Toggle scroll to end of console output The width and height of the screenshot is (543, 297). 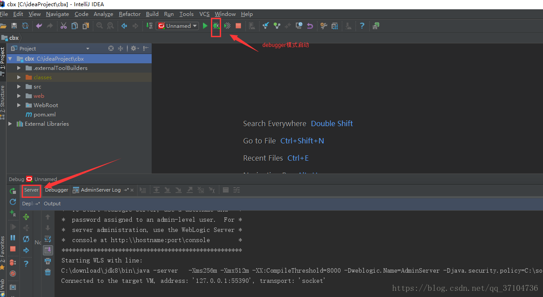[48, 250]
